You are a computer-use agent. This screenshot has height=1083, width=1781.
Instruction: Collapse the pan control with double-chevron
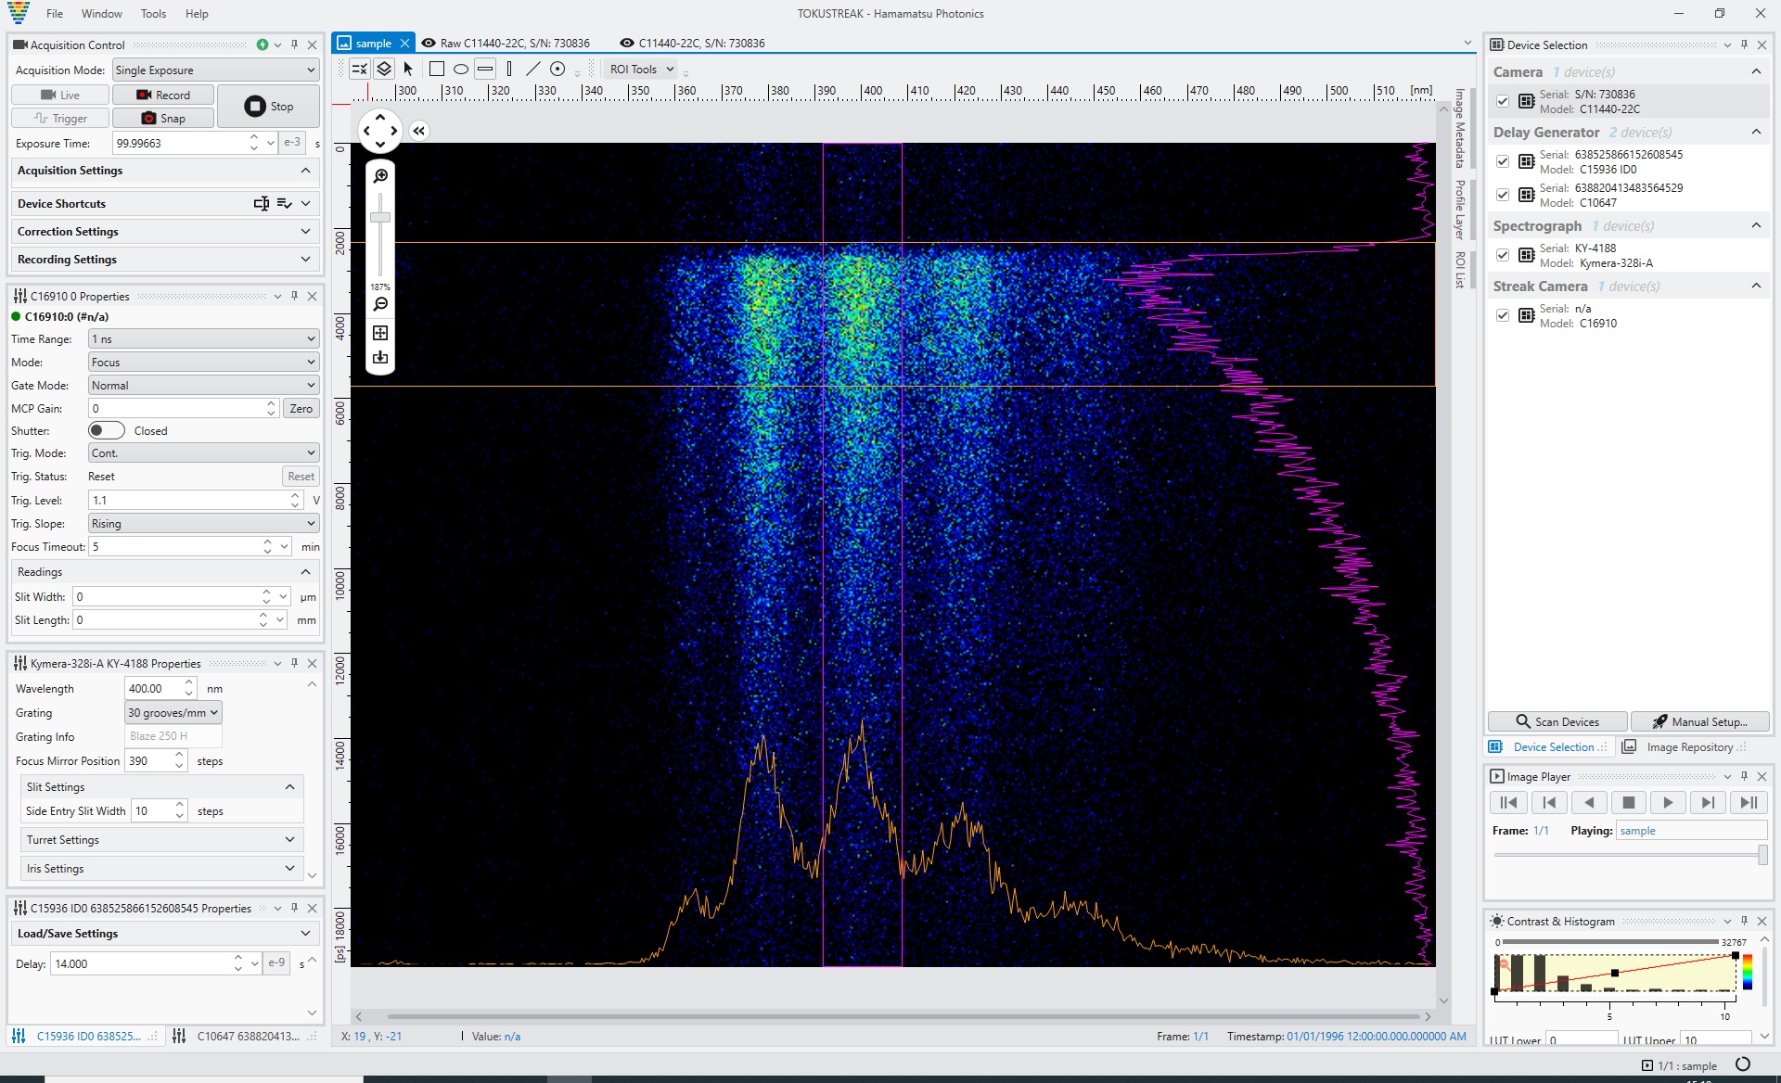click(x=419, y=131)
